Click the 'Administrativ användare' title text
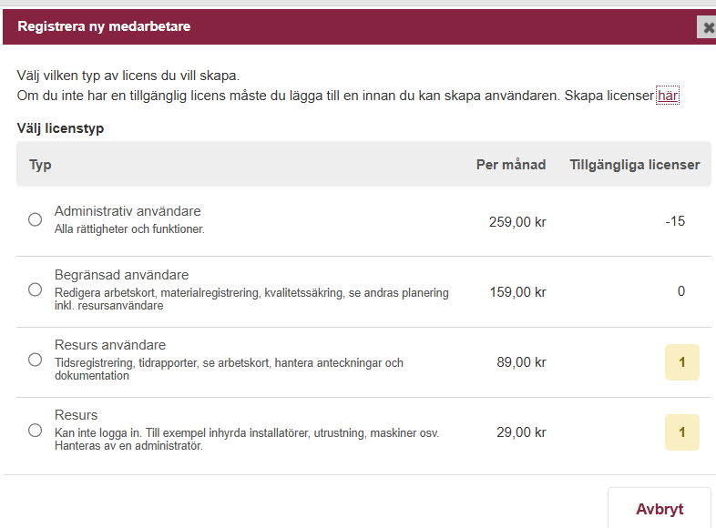 click(x=128, y=211)
